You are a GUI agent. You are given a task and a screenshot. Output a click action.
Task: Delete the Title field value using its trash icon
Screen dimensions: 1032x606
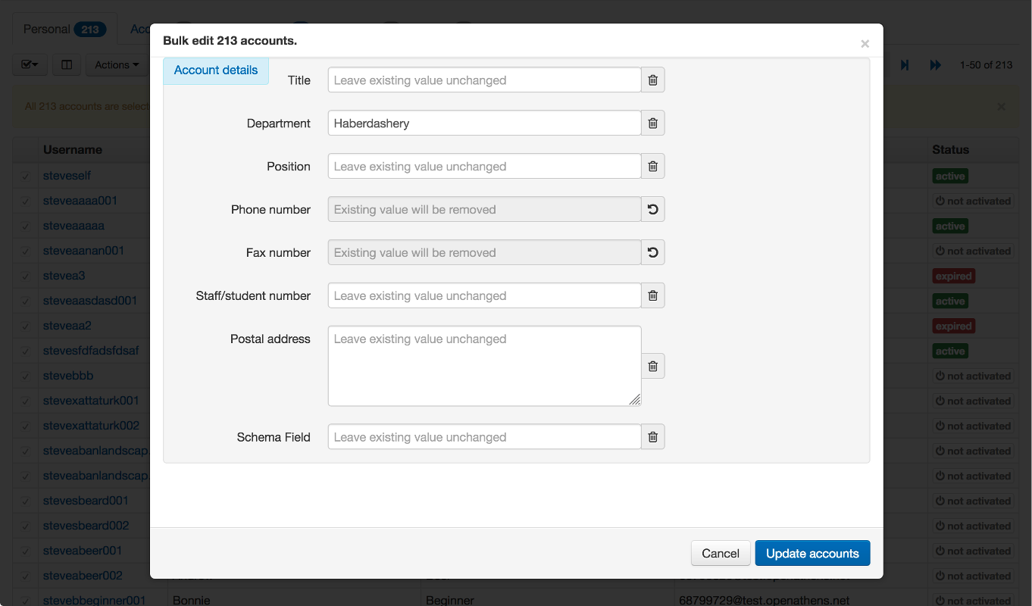[x=652, y=80]
